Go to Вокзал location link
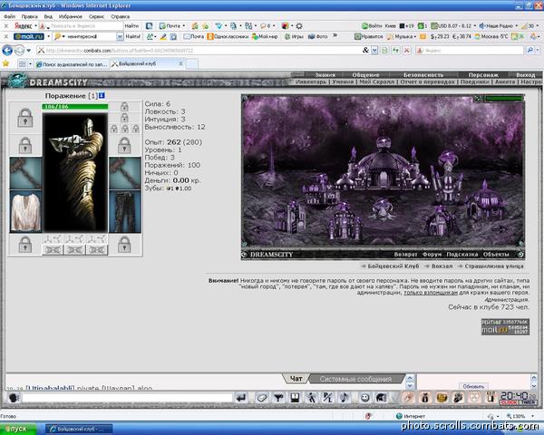The width and height of the screenshot is (544, 435). coord(442,266)
